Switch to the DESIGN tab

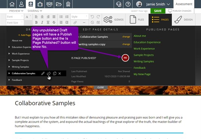[183, 20]
